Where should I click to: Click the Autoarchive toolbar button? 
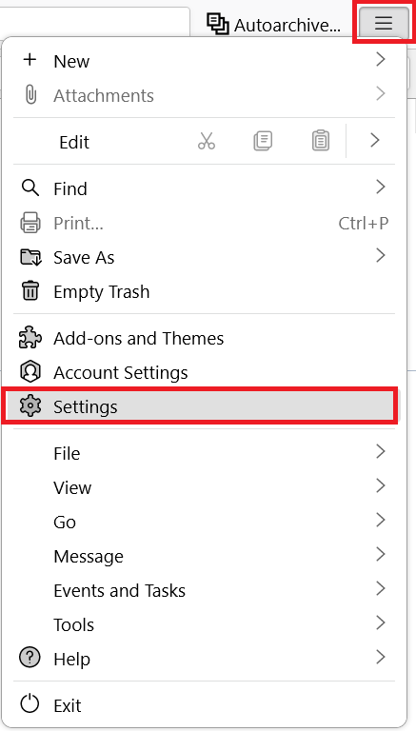274,24
